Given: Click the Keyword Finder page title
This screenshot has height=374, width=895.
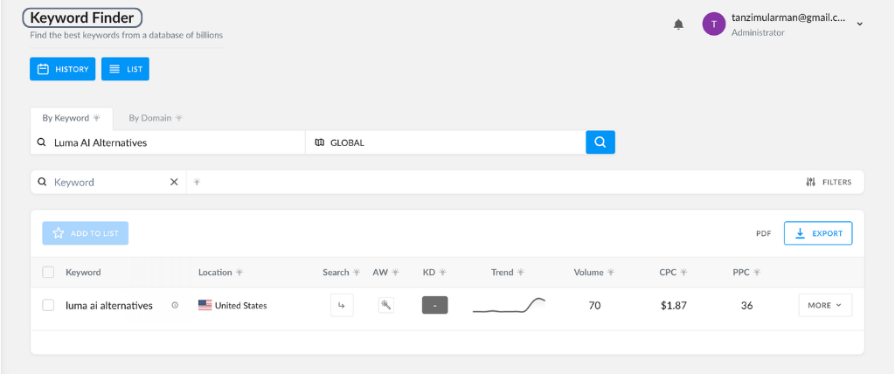Looking at the screenshot, I should (x=82, y=17).
